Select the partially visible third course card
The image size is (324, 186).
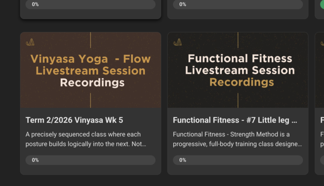coord(319,104)
